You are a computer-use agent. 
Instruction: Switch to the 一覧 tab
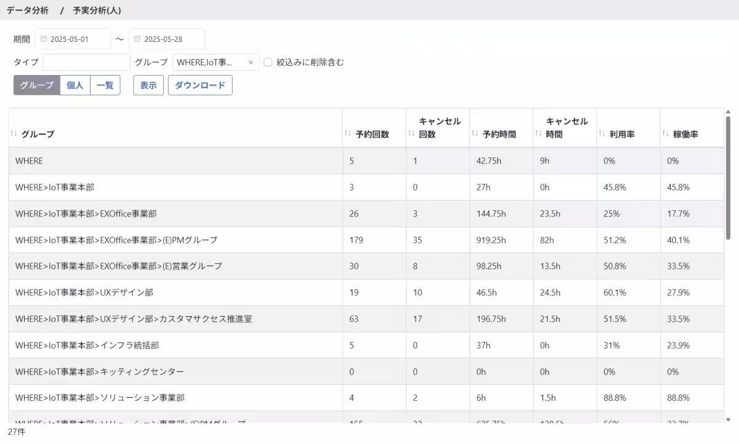click(105, 85)
